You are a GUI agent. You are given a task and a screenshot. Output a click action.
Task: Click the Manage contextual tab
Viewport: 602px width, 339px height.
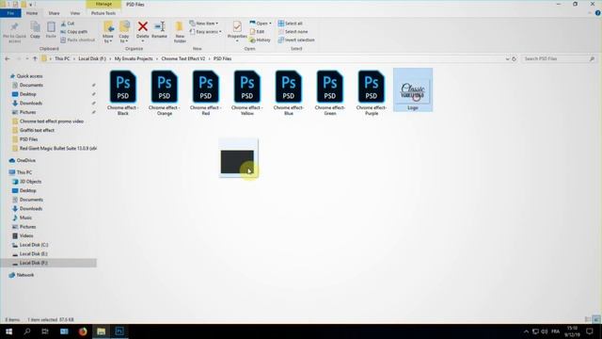point(103,4)
